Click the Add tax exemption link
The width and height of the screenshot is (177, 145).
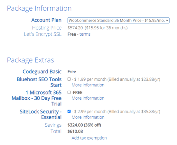[x=89, y=138]
